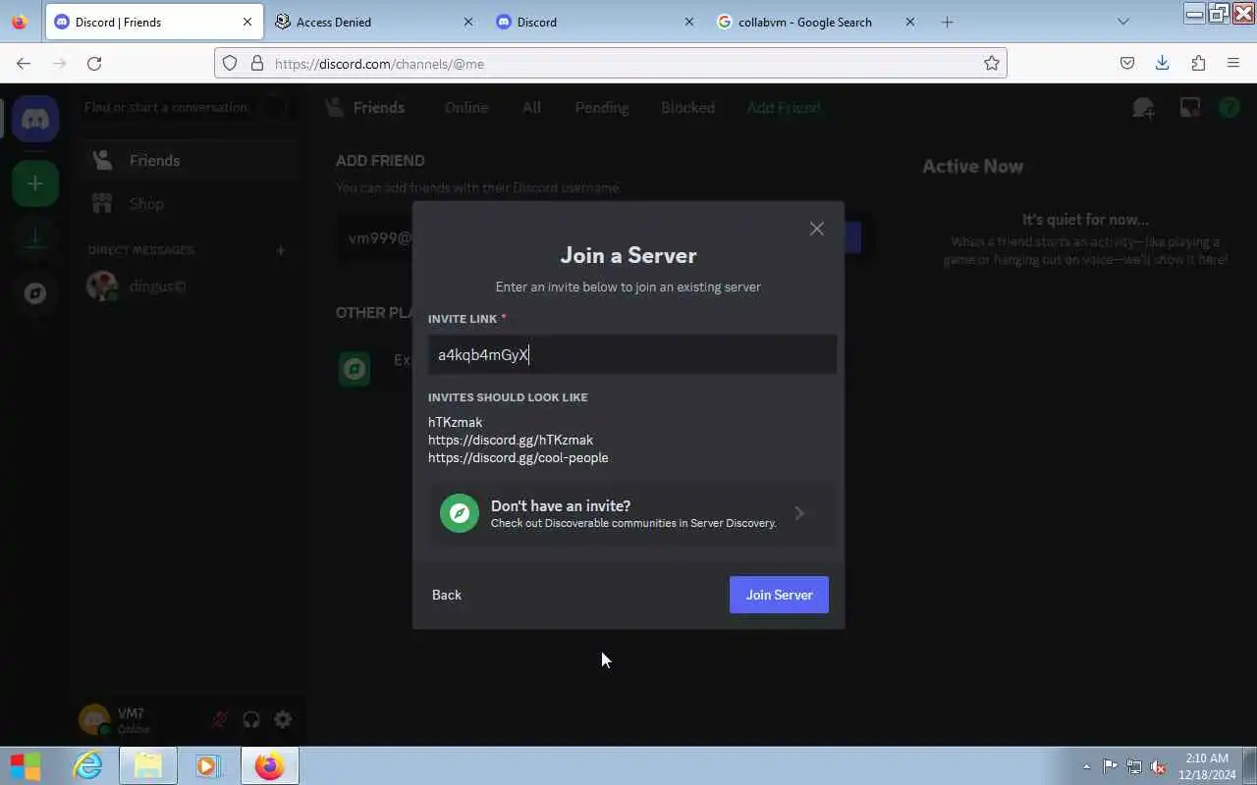The image size is (1257, 785).
Task: Open Save to Pocket icon
Action: click(x=1127, y=63)
